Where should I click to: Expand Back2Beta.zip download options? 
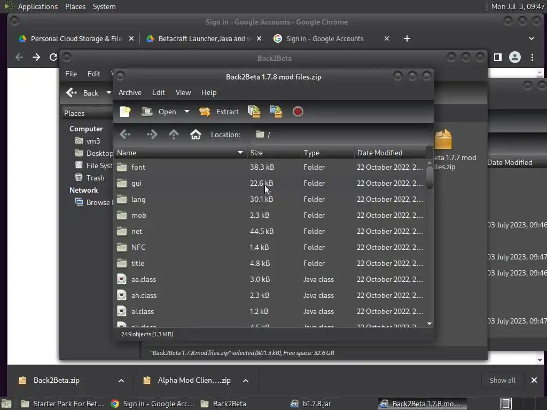(121, 381)
